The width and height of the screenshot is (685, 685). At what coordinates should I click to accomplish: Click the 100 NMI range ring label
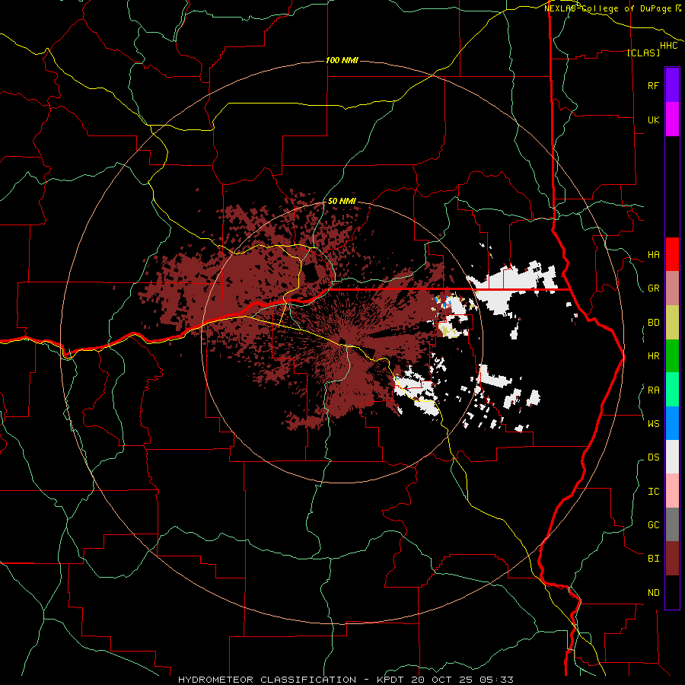pyautogui.click(x=342, y=60)
